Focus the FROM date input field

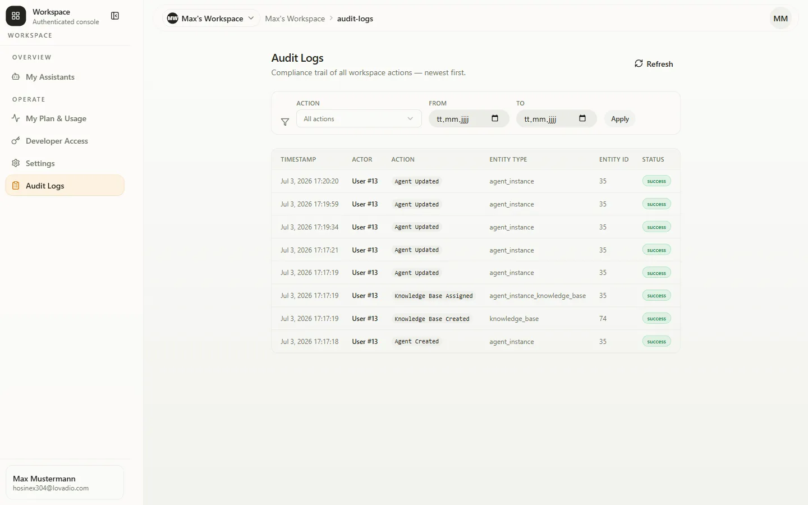pyautogui.click(x=469, y=118)
